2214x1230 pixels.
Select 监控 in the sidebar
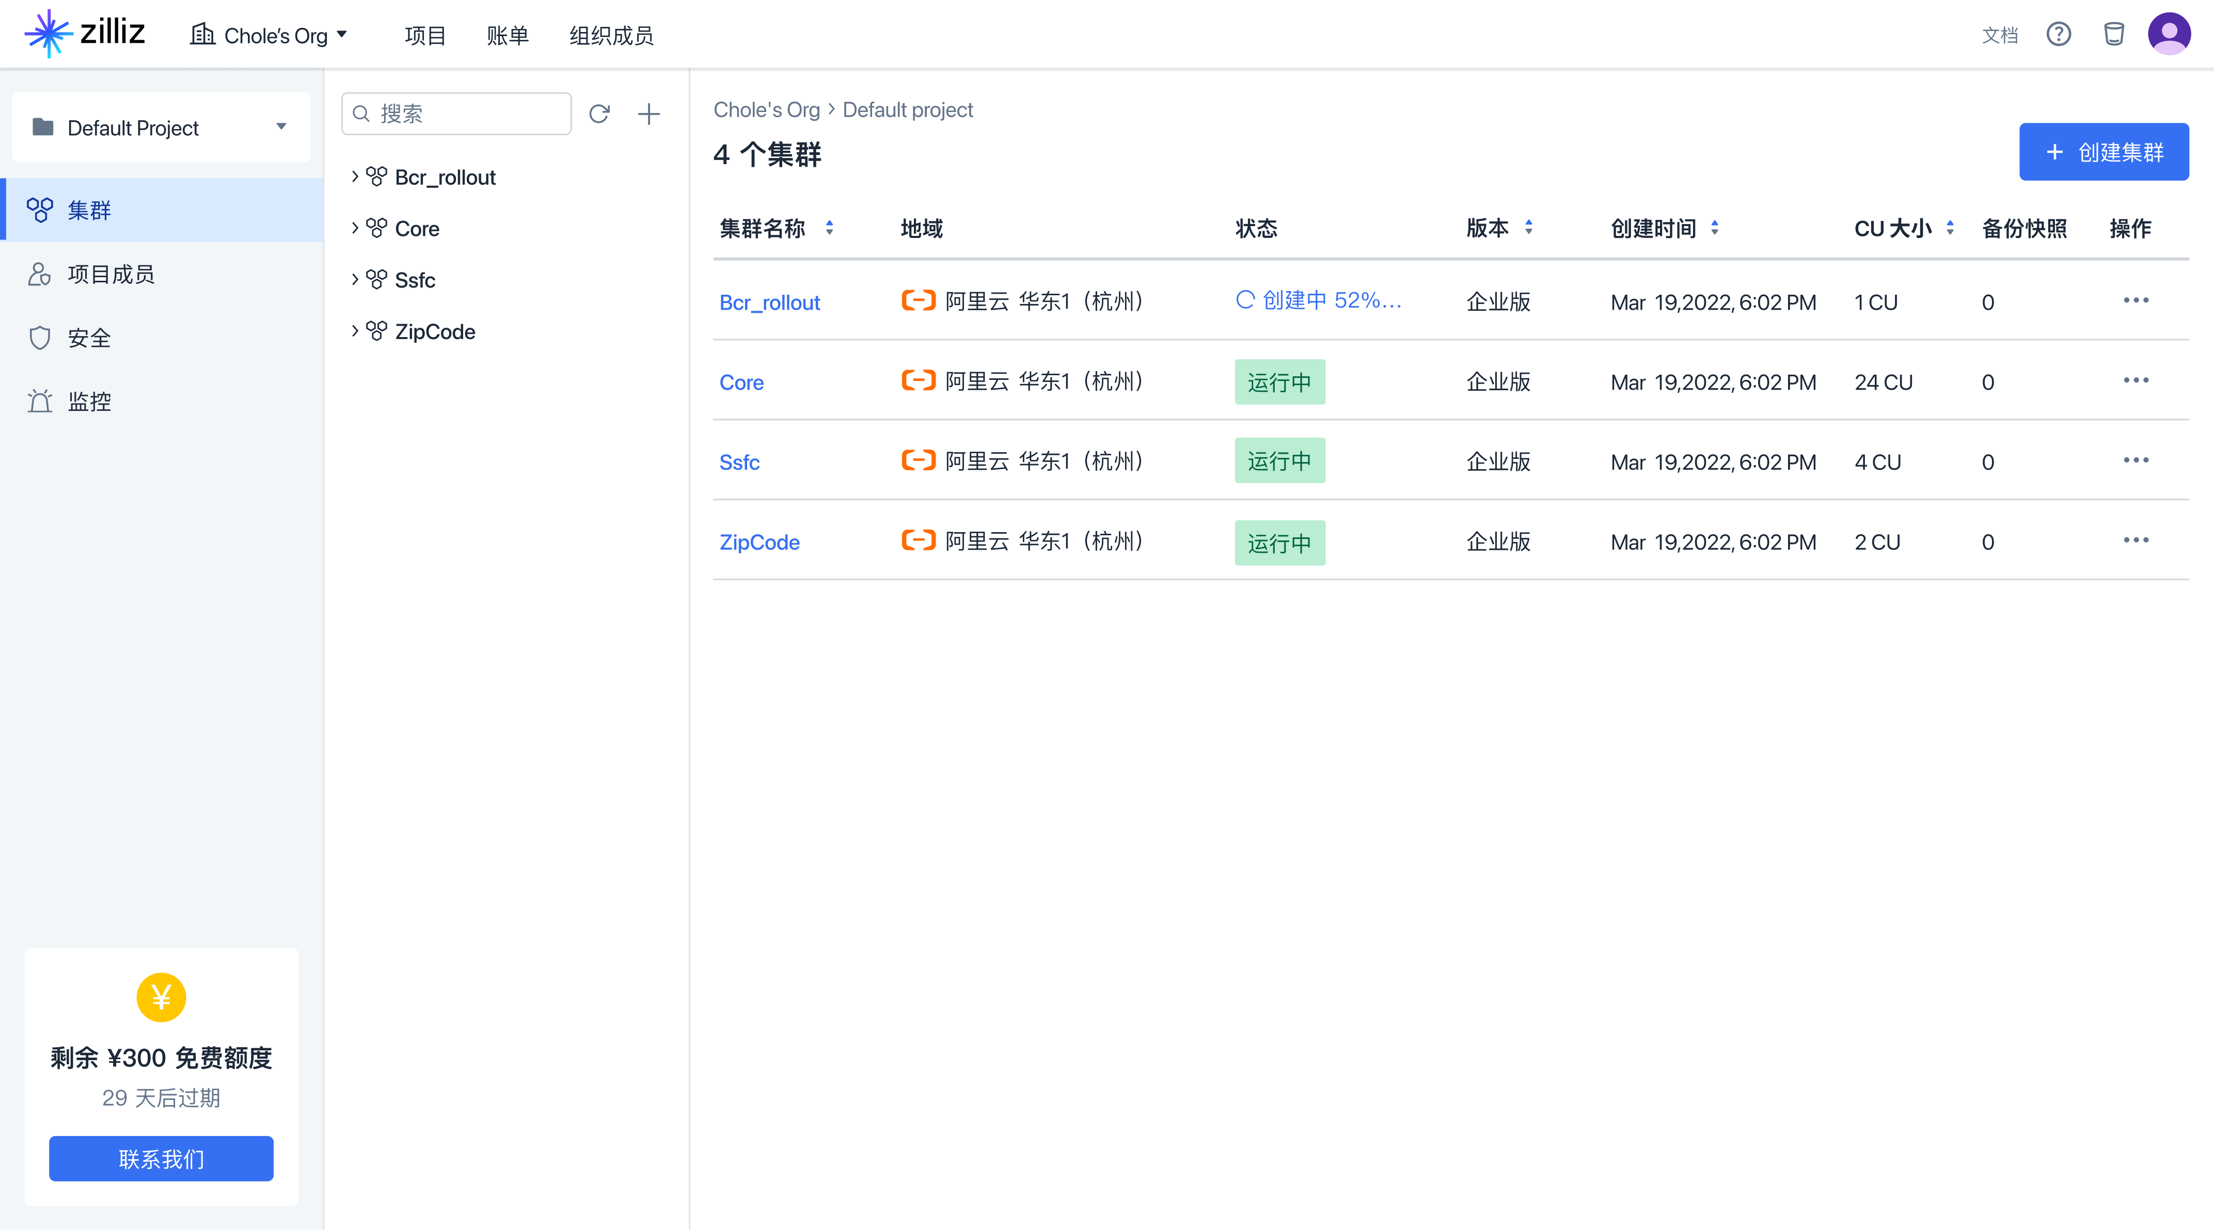coord(162,401)
